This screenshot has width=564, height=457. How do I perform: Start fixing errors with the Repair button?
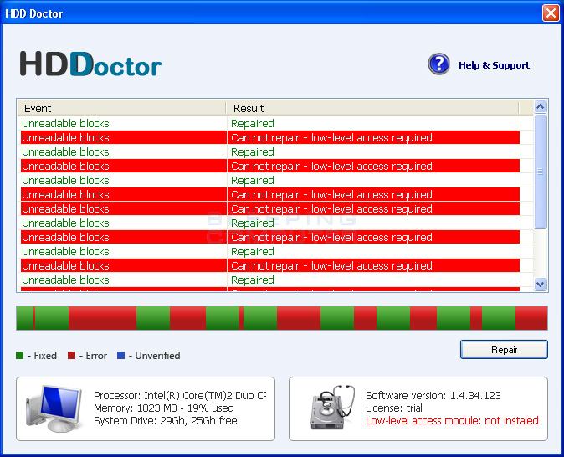tap(504, 349)
